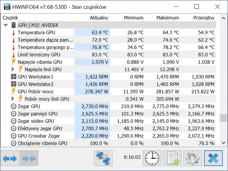Reset the elapsed time clock button
The width and height of the screenshot is (228, 171).
point(152,158)
